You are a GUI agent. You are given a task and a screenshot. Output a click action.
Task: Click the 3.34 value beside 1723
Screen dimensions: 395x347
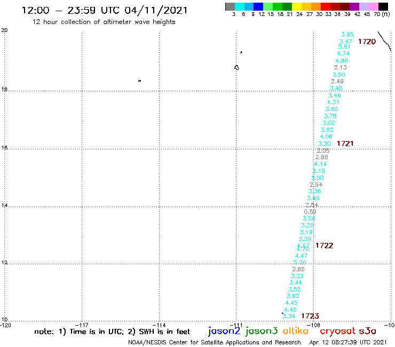(289, 316)
